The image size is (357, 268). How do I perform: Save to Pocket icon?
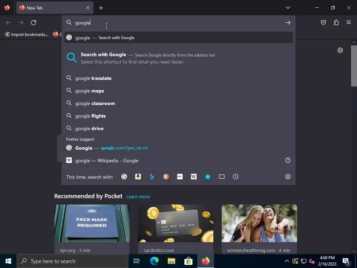(x=324, y=22)
